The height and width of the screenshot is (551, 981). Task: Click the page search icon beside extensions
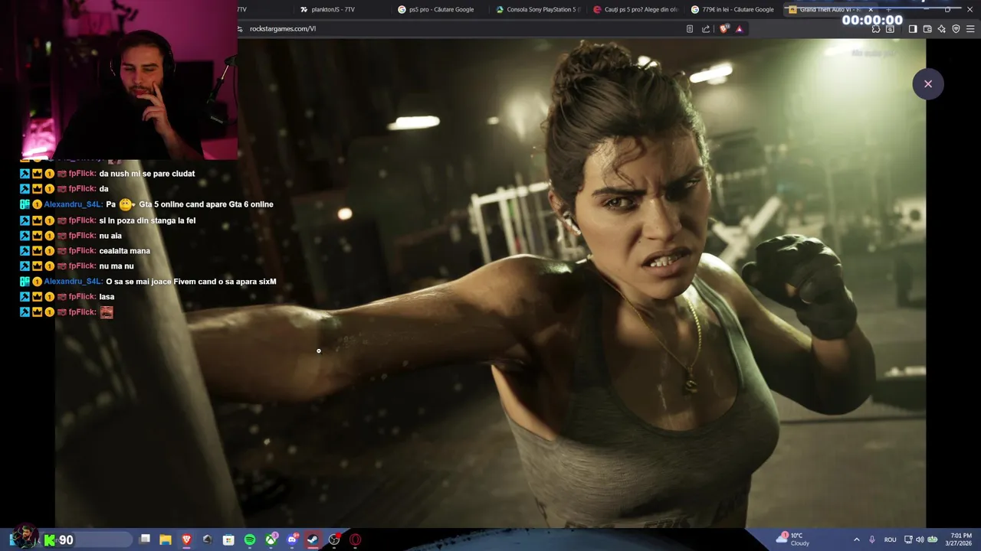pos(890,29)
